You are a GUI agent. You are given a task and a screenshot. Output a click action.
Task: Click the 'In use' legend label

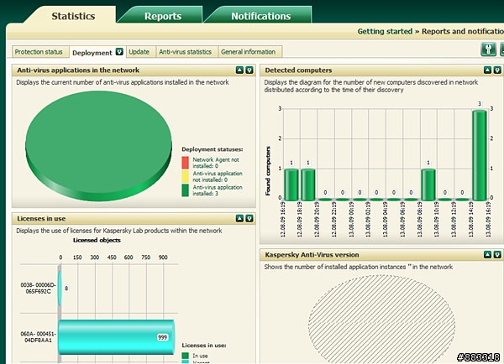pos(200,356)
